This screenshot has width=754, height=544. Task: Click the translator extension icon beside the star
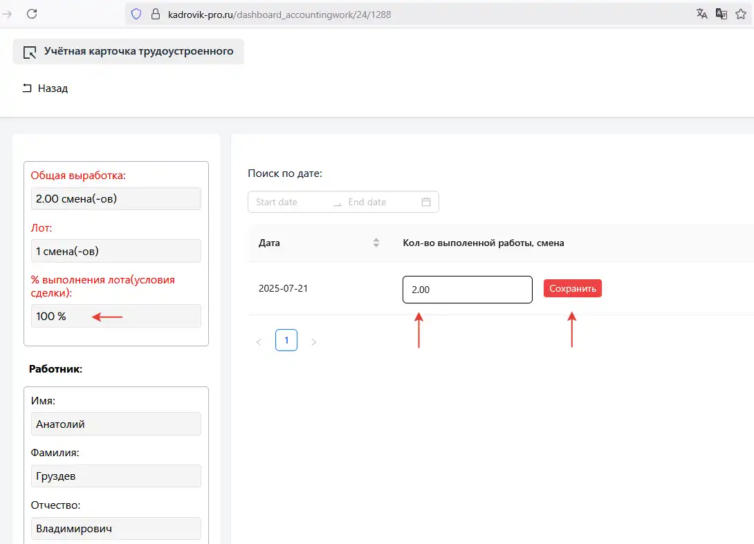pyautogui.click(x=721, y=14)
